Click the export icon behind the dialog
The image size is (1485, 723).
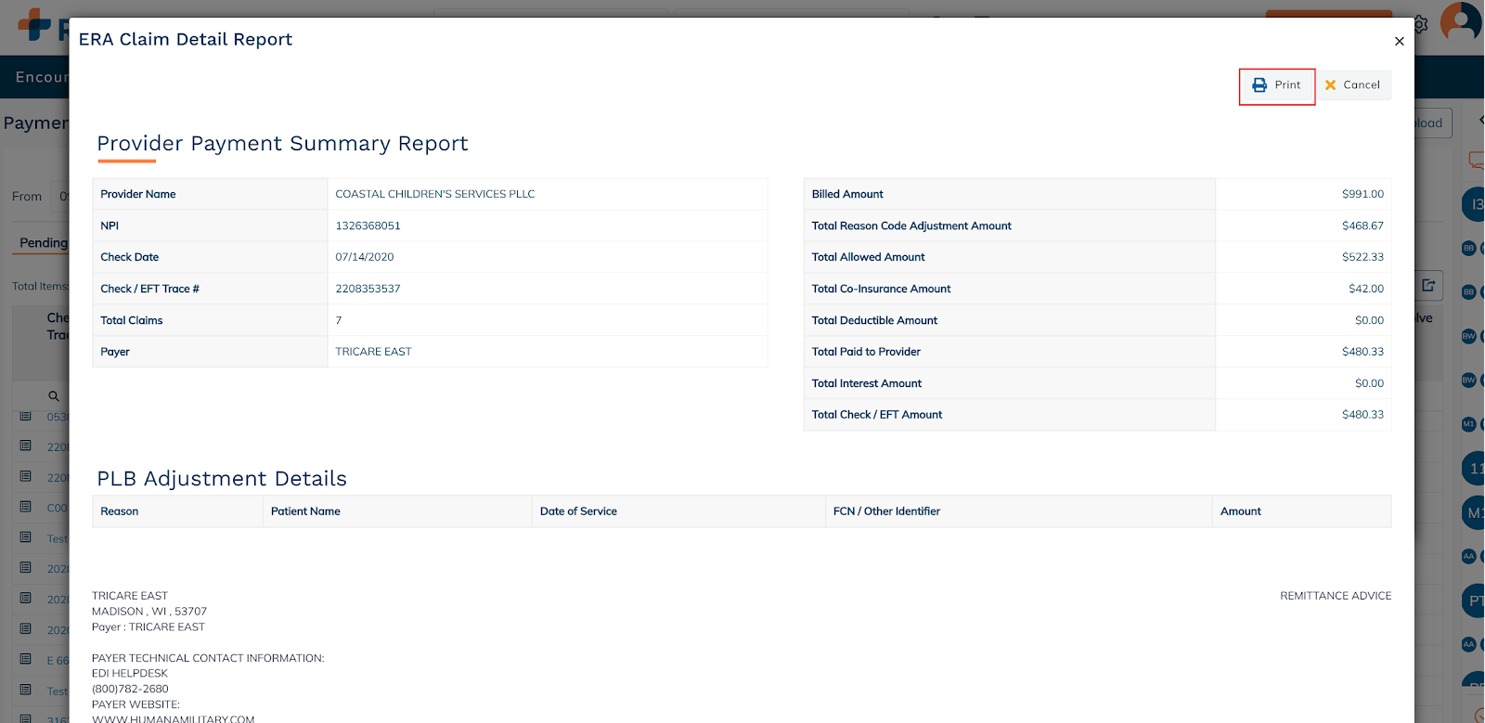pos(1428,286)
